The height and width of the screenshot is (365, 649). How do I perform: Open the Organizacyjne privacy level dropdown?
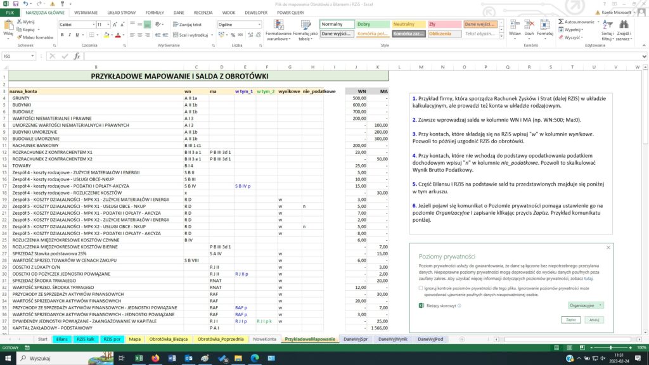[x=587, y=305]
